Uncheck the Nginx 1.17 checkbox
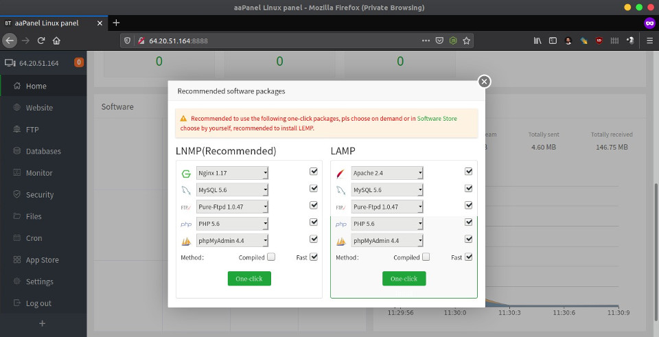Viewport: 659px width, 337px height. pos(314,172)
